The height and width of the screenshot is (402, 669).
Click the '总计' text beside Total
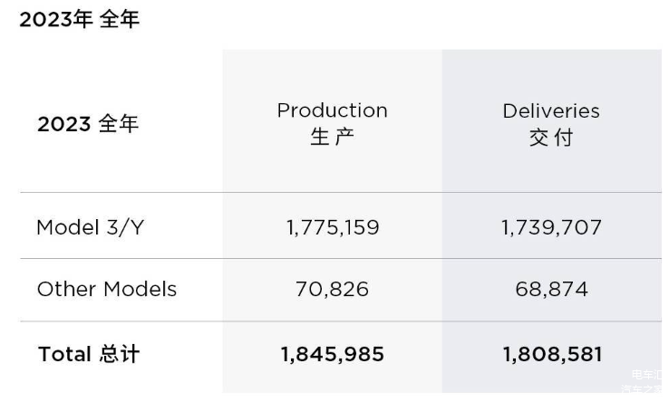[119, 354]
